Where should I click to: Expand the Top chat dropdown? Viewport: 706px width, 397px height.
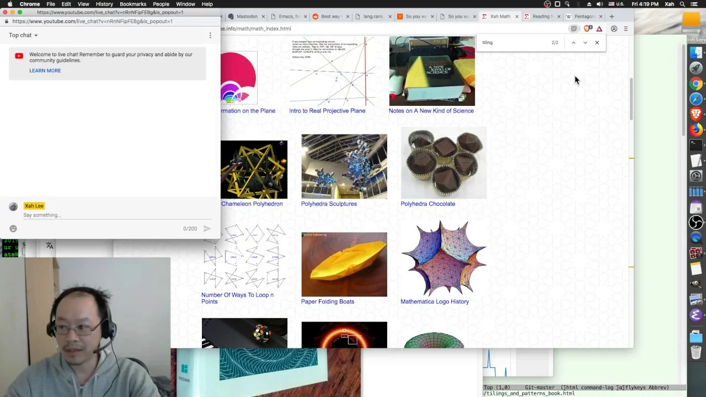click(23, 35)
